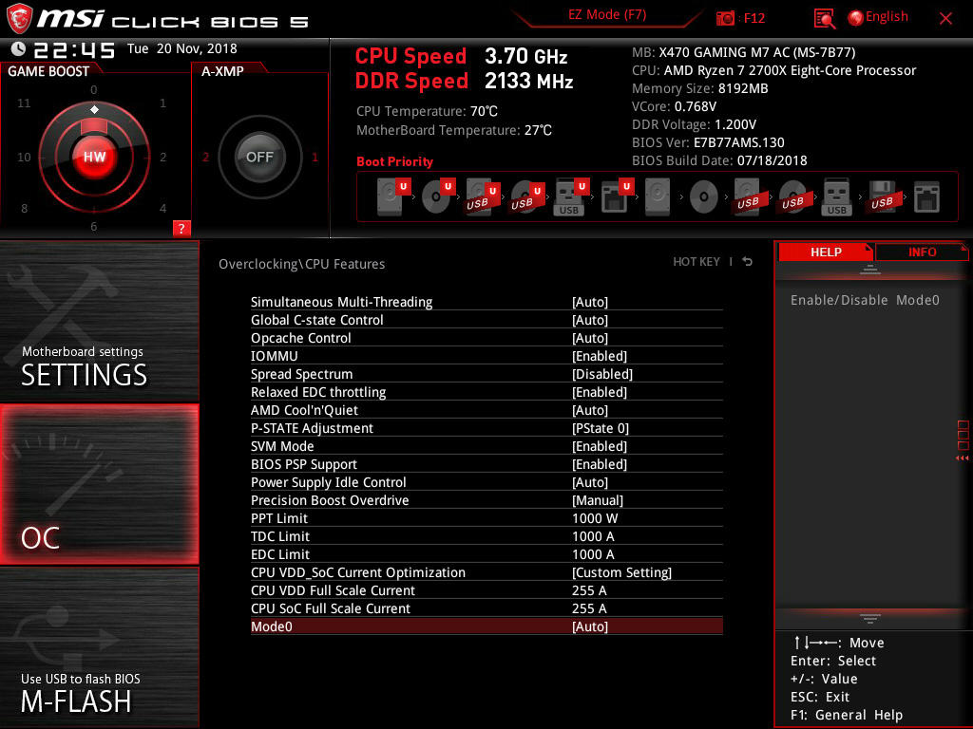
Task: Edit the TDC Limit 1000 A field
Action: tap(593, 536)
